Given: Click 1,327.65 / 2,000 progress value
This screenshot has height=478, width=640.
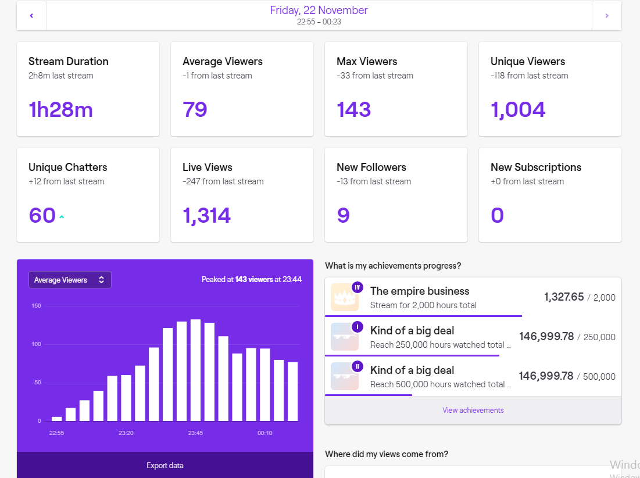Looking at the screenshot, I should coord(580,297).
